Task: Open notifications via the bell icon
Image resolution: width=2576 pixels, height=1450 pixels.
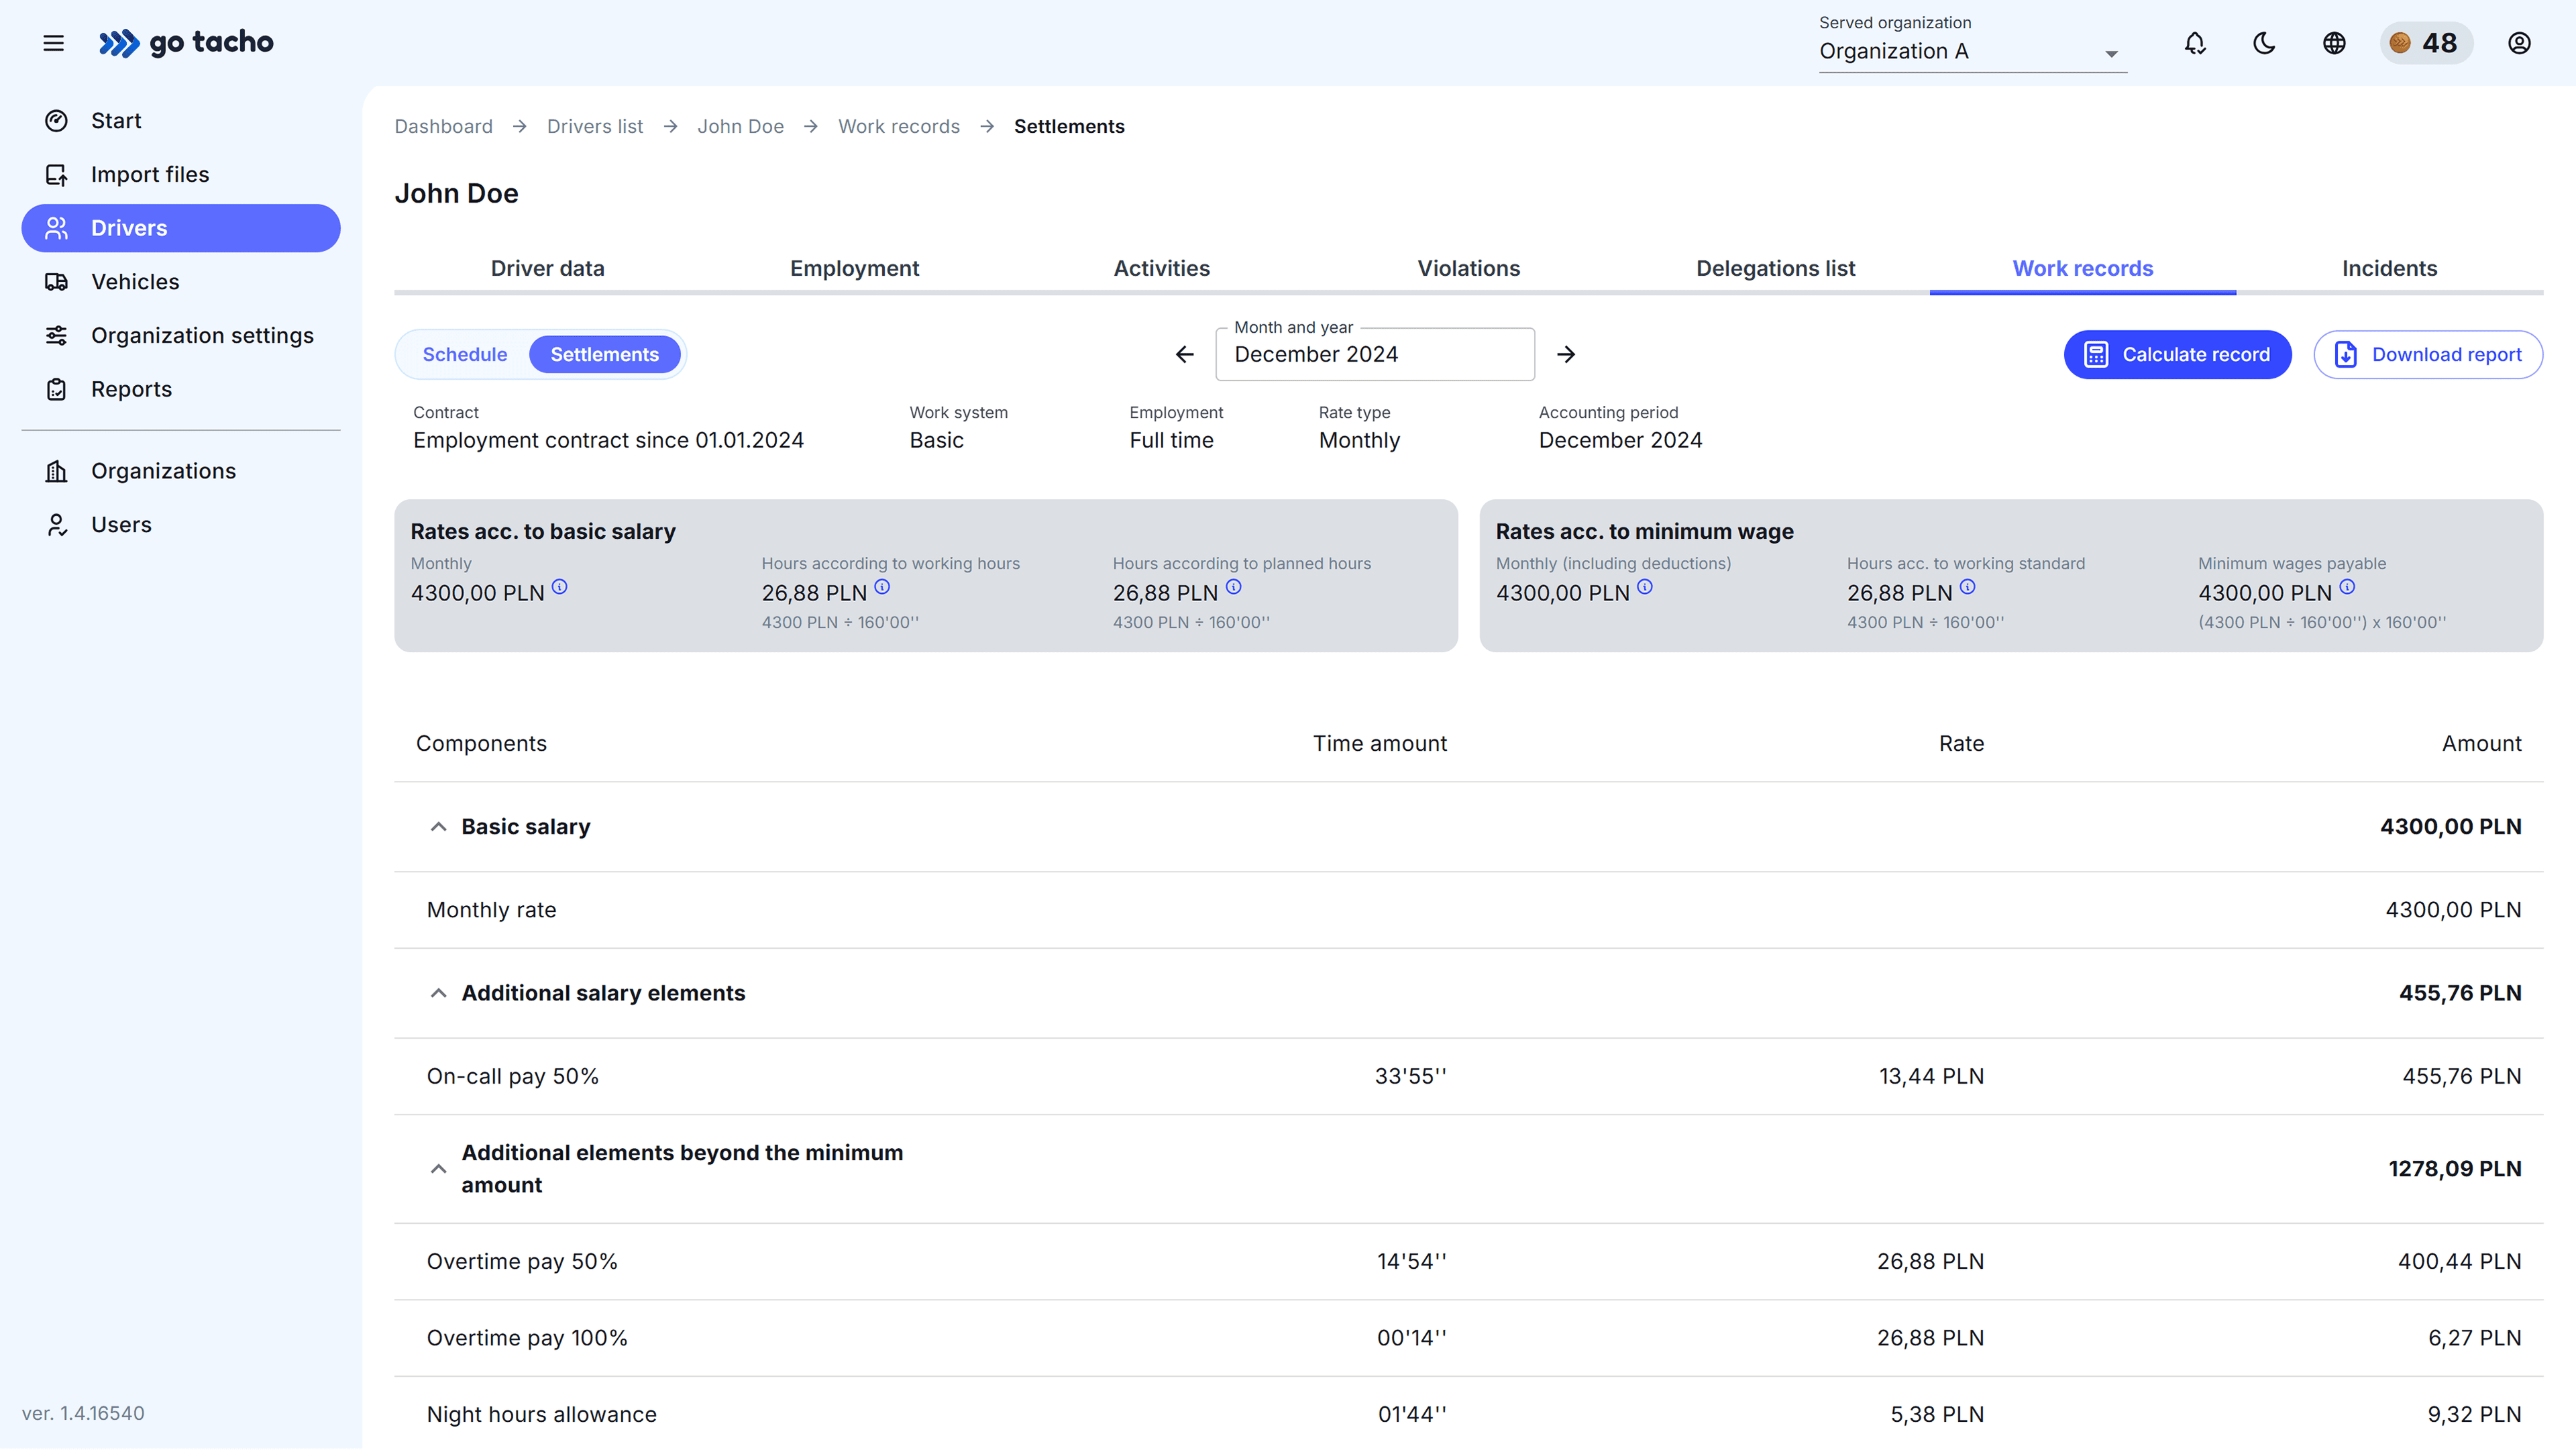Action: pos(2194,43)
